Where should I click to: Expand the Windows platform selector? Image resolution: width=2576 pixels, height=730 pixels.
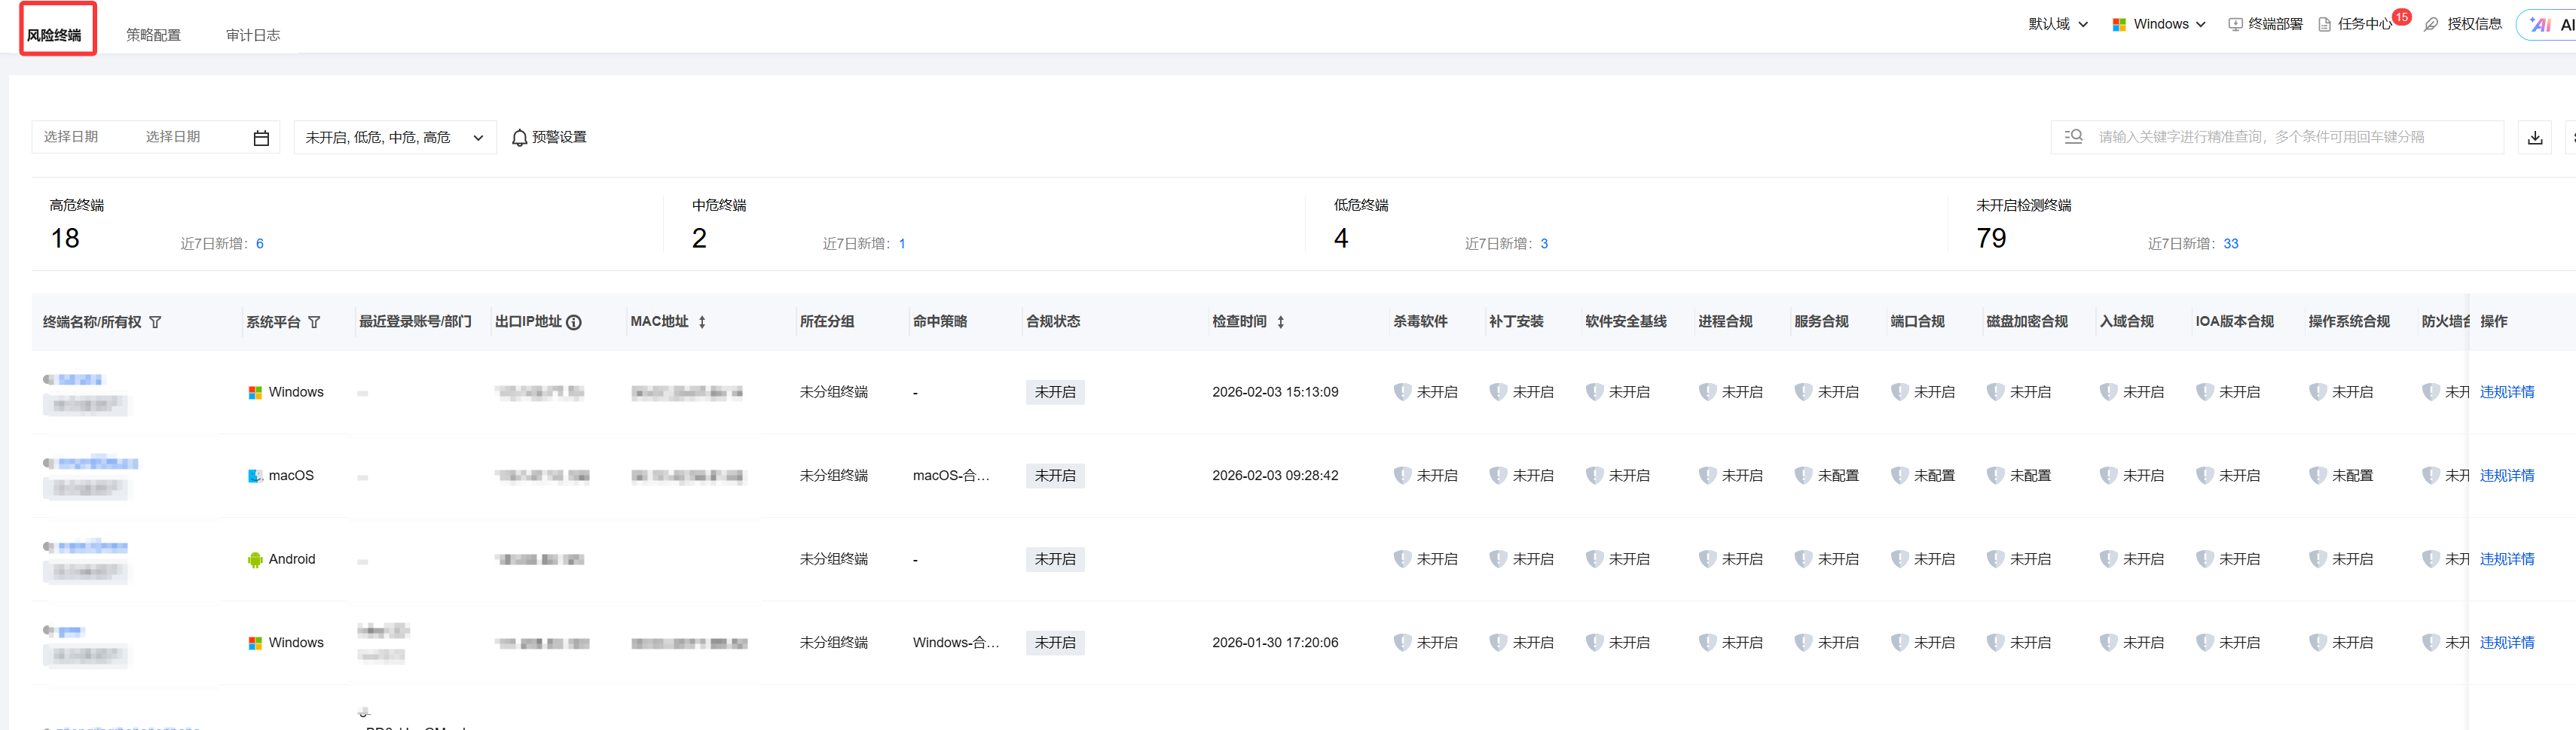[x=2158, y=25]
